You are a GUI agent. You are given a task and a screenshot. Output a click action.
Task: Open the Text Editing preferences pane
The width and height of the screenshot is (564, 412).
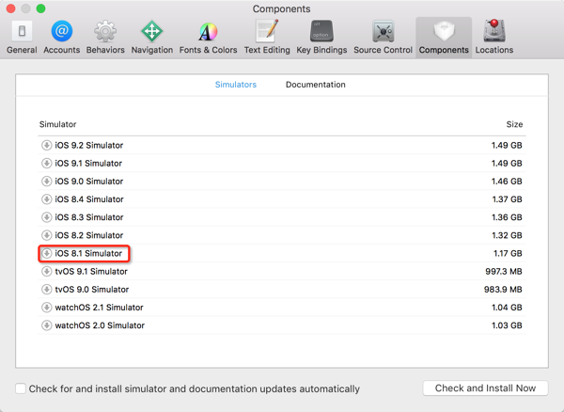pyautogui.click(x=267, y=37)
